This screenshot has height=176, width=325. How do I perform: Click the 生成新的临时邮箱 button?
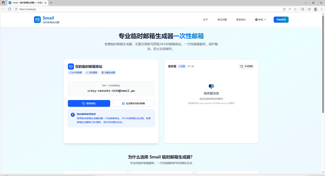(133, 103)
